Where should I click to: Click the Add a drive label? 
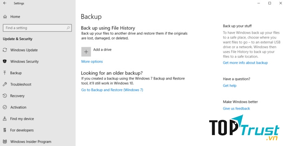[102, 49]
